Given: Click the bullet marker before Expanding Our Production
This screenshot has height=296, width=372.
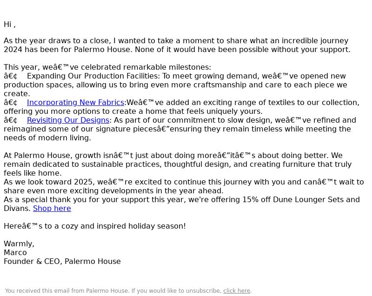Looking at the screenshot, I should pos(11,76).
